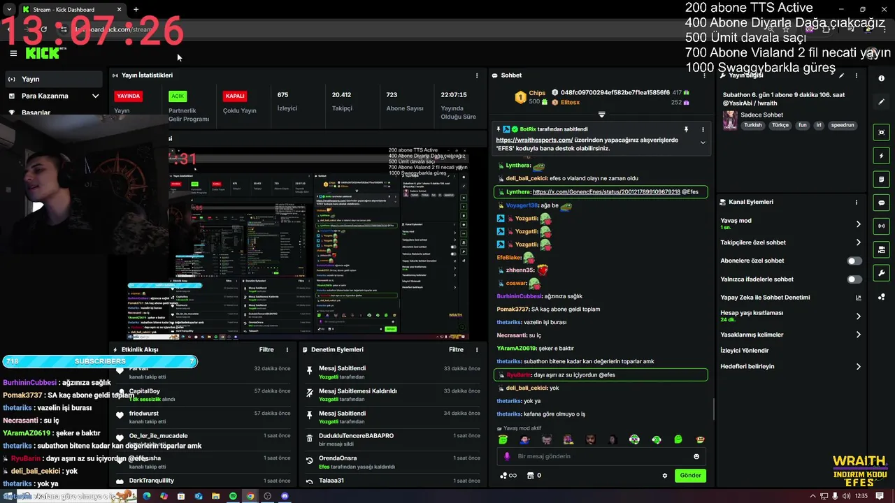The image size is (895, 503).
Task: Open Sohbet panel three-dot menu
Action: [704, 75]
